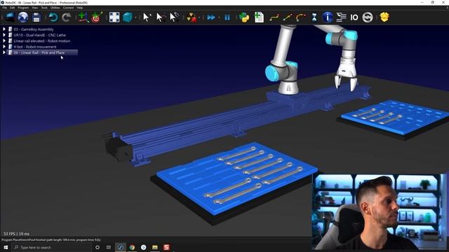Select UR10 - Dual HandE - CNC Lathe item
The height and width of the screenshot is (252, 449).
(39, 35)
